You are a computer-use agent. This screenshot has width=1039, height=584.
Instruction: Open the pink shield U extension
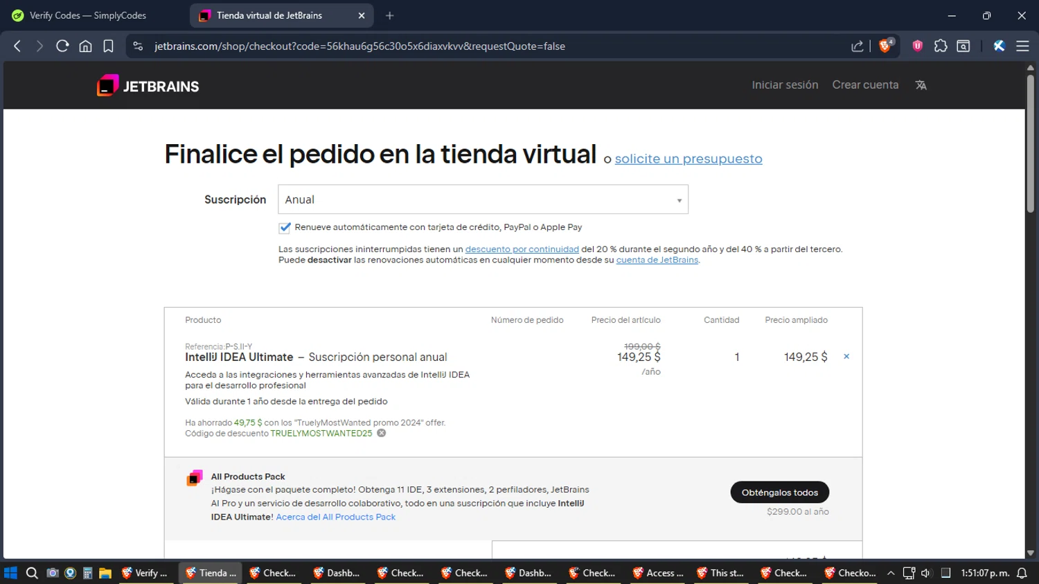[x=917, y=46]
